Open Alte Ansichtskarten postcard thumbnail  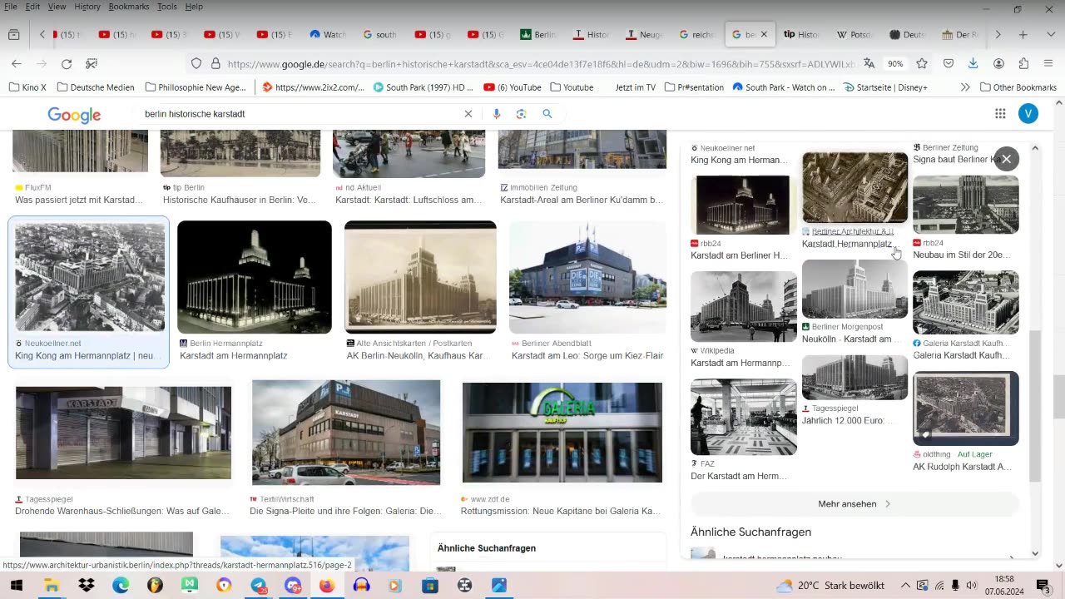420,277
